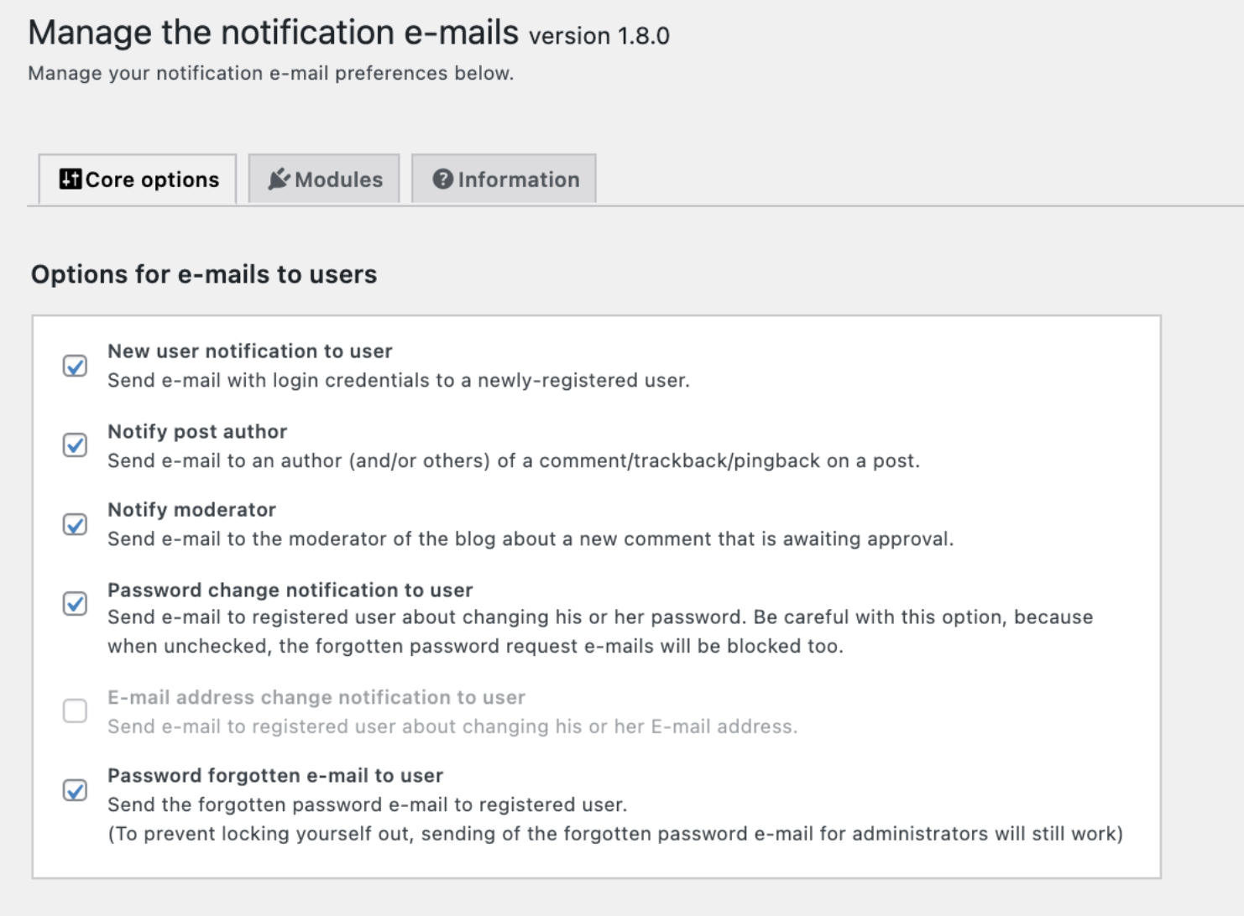Select the Core options tab
1244x916 pixels.
137,179
